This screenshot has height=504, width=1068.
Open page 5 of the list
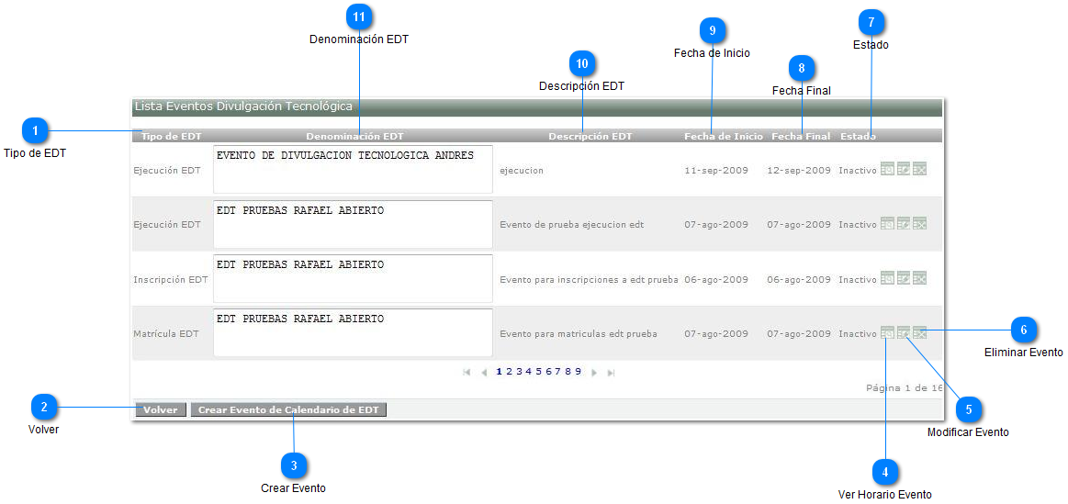coord(538,371)
